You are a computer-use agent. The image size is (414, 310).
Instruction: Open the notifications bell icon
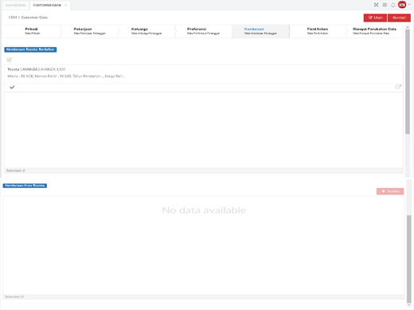tap(393, 5)
